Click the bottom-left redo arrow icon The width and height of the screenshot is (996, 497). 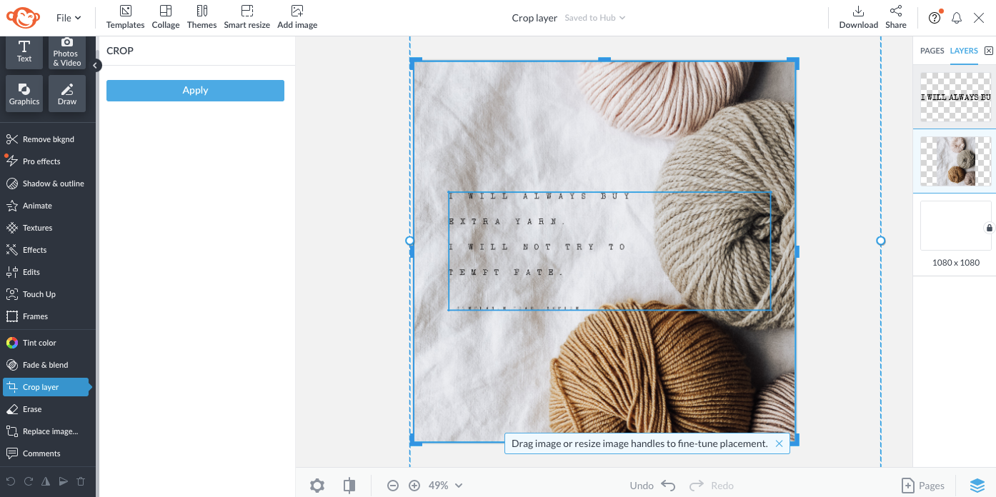pos(29,481)
